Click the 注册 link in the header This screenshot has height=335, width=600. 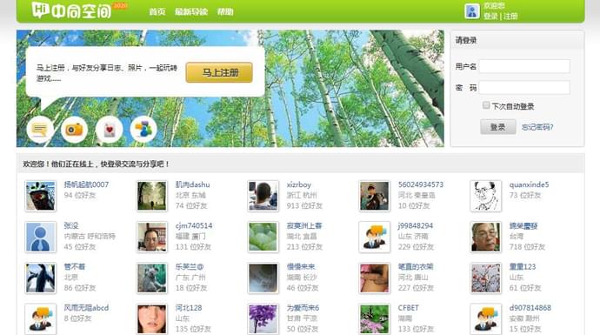coord(510,16)
